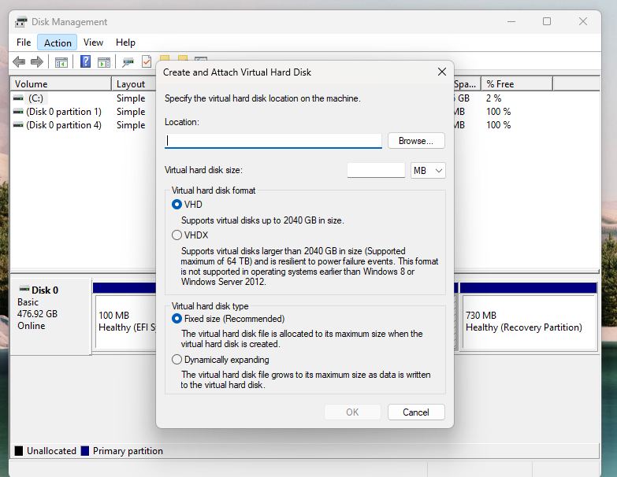Click the Disk 0 partition 4 drive icon

coord(18,125)
